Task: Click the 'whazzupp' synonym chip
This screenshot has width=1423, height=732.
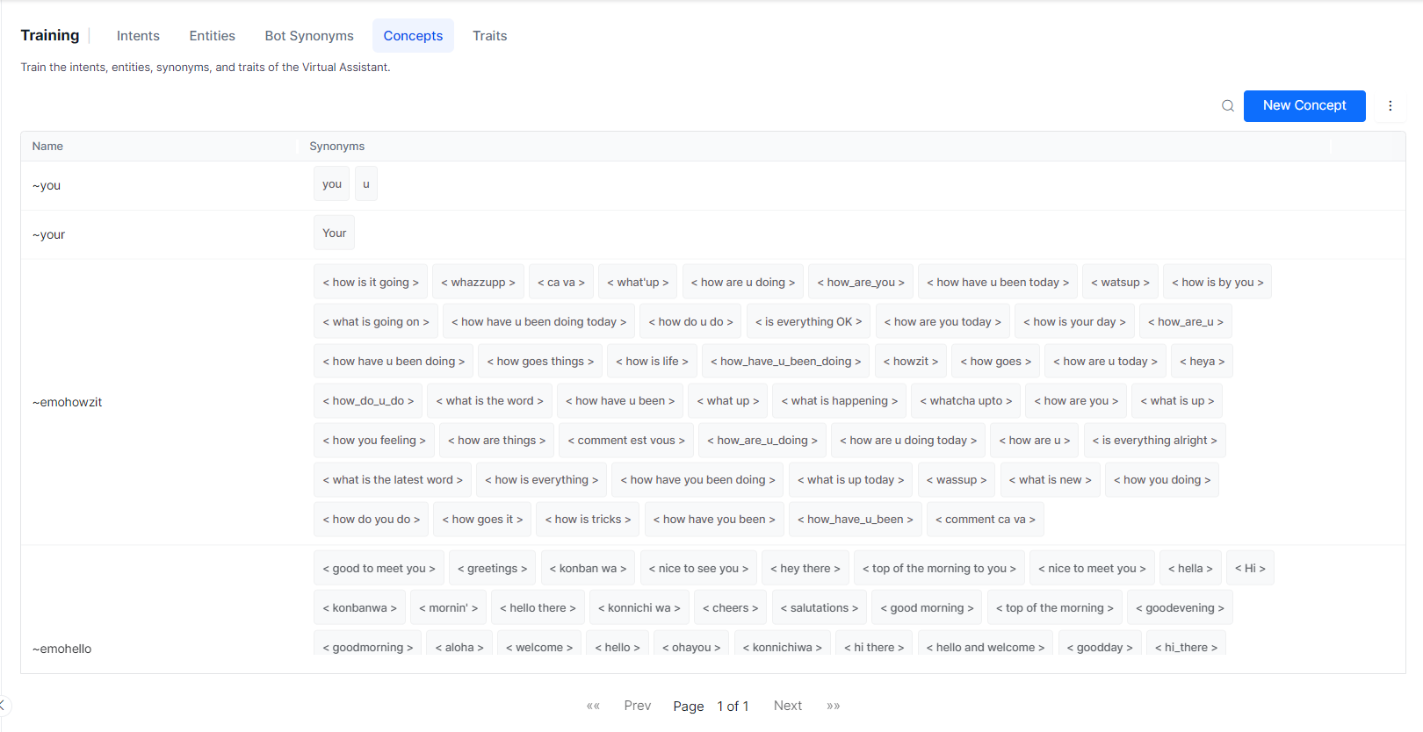Action: (478, 283)
